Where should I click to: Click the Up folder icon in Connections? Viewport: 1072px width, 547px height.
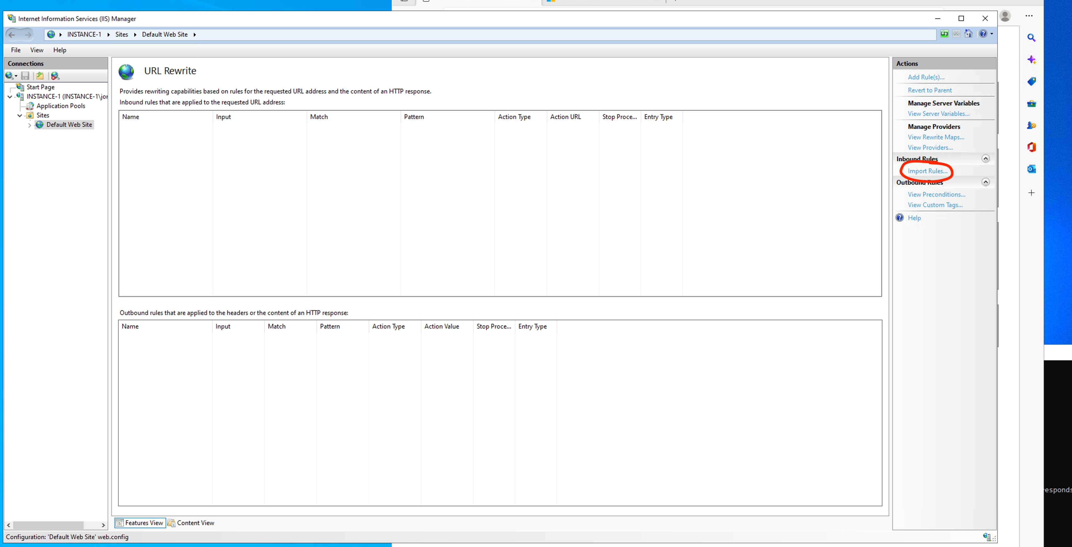pos(39,76)
